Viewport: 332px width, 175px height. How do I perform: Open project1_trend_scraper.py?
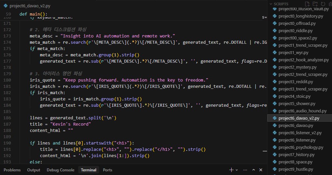click(x=303, y=45)
